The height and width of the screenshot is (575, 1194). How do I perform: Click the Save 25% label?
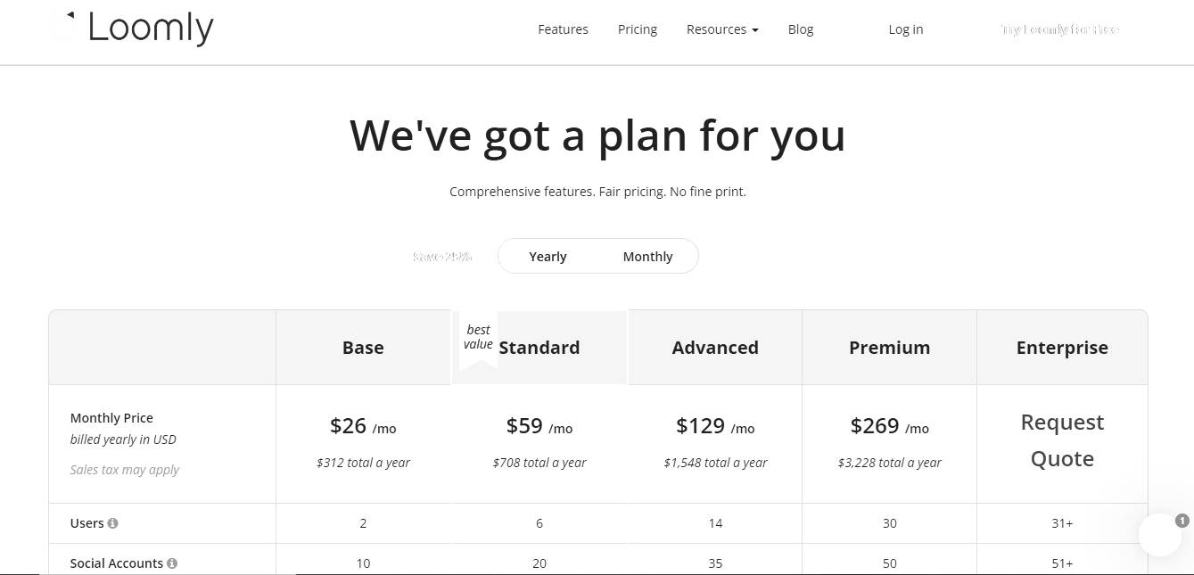point(442,256)
